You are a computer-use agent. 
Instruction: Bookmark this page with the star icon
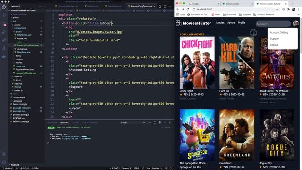tap(277, 9)
